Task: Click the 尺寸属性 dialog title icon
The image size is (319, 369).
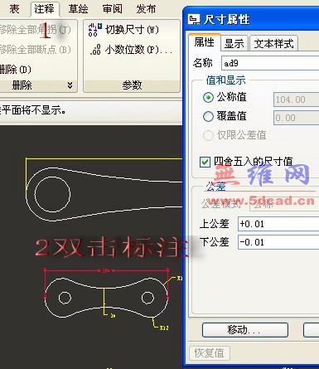Action: (x=194, y=20)
